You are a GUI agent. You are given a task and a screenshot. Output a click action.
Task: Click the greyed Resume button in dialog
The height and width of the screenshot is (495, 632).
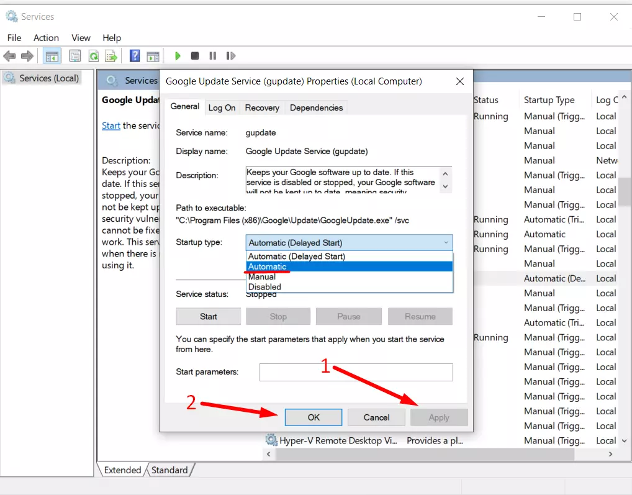point(420,316)
